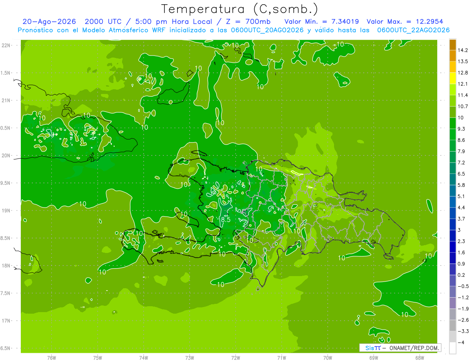Click the '14.2' colorbar value
This screenshot has width=471, height=363.
tap(463, 51)
